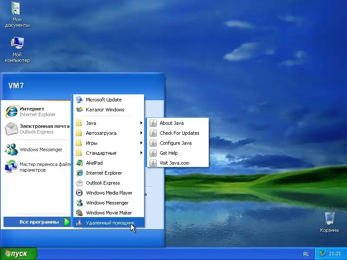The image size is (347, 260).
Task: Click the Каталог Windows icon
Action: [79, 110]
